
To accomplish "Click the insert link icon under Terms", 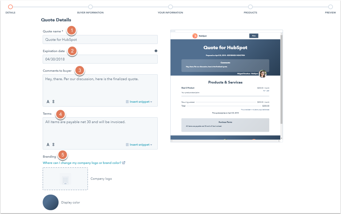I will (53, 144).
